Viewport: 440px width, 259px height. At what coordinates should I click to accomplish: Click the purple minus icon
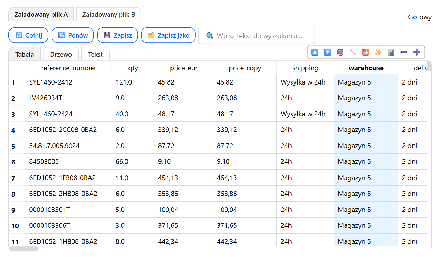(404, 52)
